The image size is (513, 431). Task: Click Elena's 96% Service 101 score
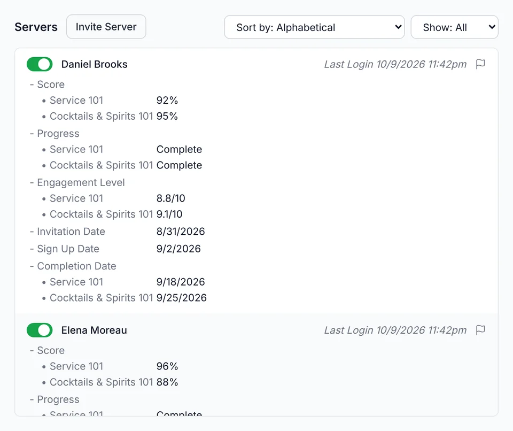click(167, 366)
